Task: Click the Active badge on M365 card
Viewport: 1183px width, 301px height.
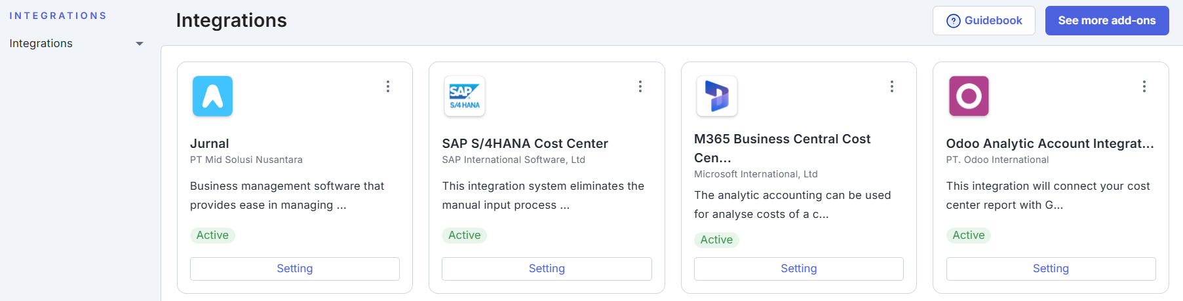Action: tap(716, 240)
